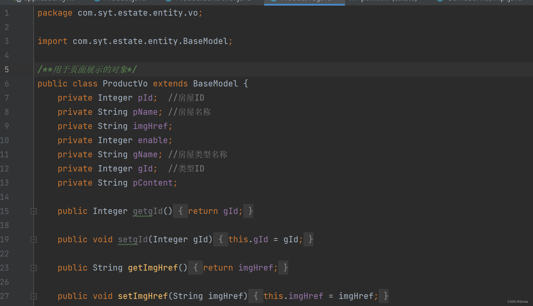Click the 'String imgHref' parameter in setImgHref
Image resolution: width=533 pixels, height=306 pixels.
tap(208, 296)
